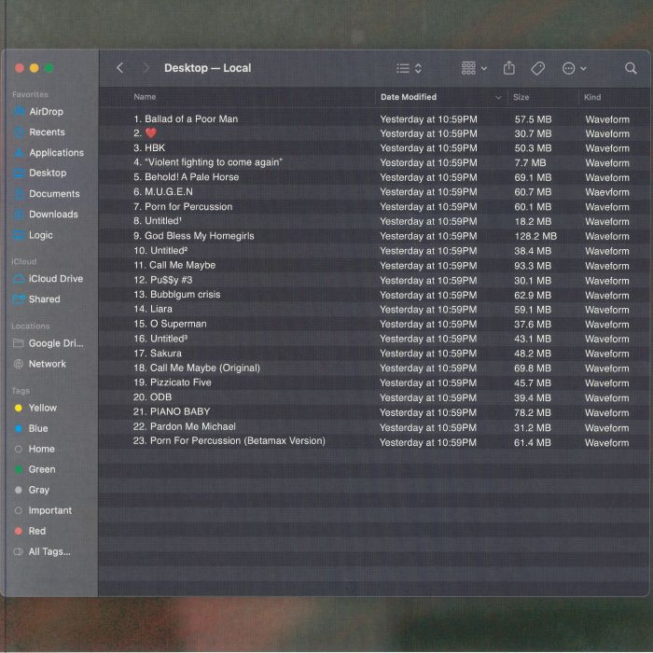The image size is (653, 653).
Task: Open Network in the sidebar
Action: click(x=40, y=364)
